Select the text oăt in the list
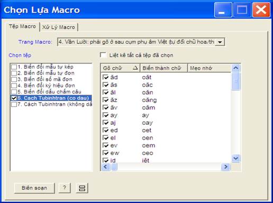The width and height of the screenshot is (273, 203). click(147, 77)
